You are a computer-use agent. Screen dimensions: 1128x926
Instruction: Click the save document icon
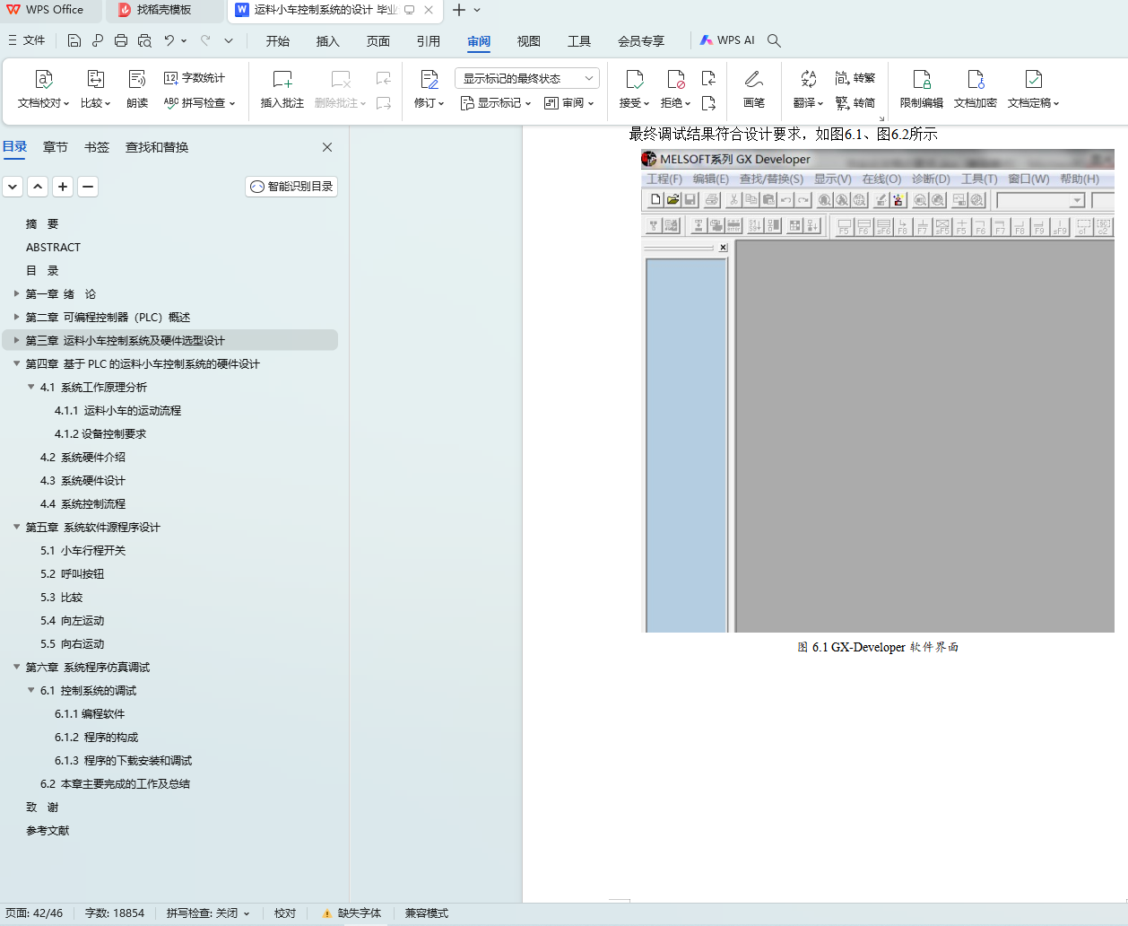click(x=74, y=40)
